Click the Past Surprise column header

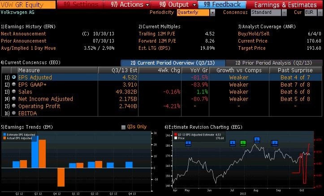coord(295,70)
